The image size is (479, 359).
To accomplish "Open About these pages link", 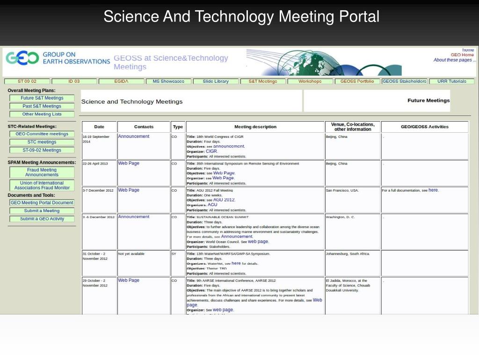I will (x=454, y=60).
